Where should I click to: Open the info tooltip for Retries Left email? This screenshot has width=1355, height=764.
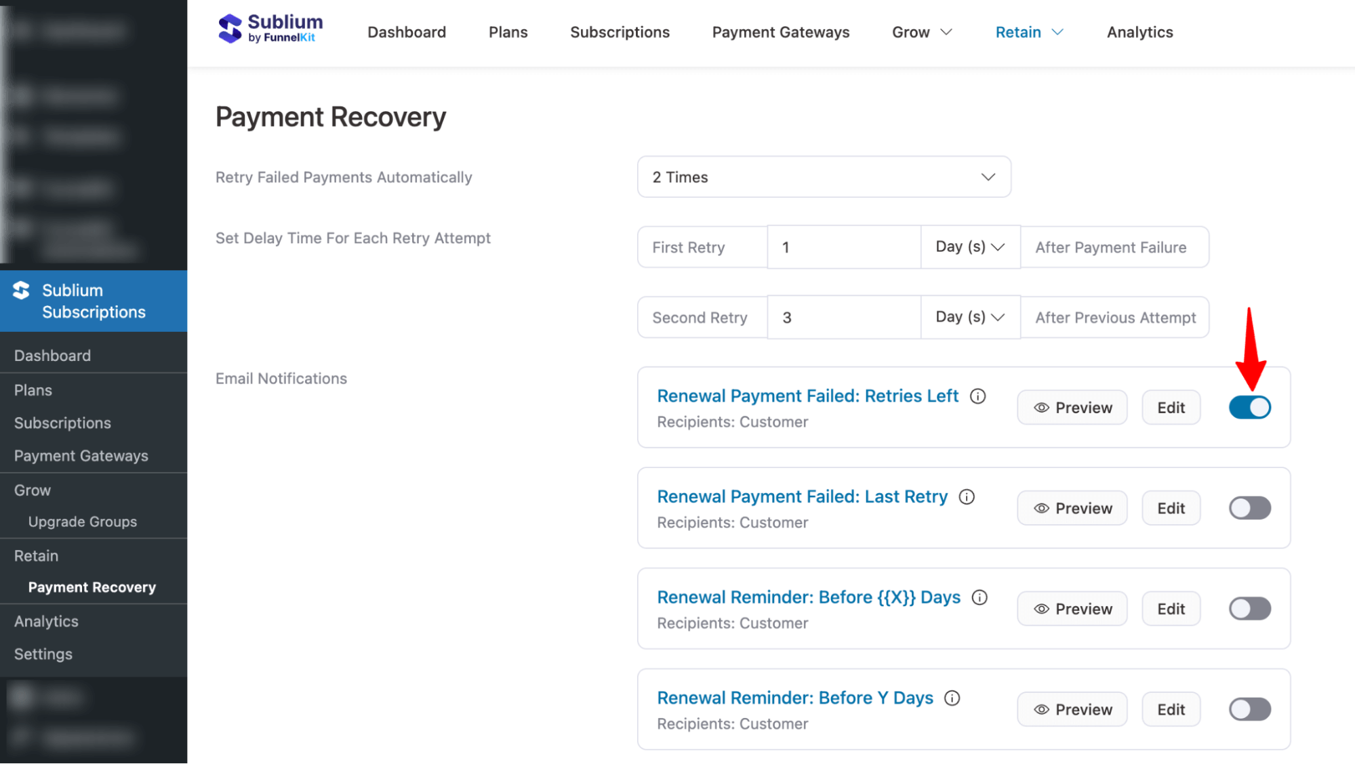978,396
